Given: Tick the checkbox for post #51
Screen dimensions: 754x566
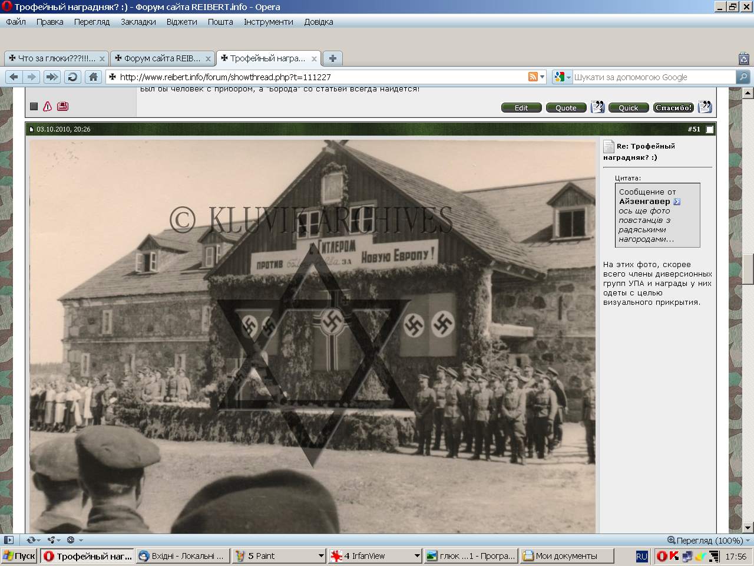Looking at the screenshot, I should 710,129.
